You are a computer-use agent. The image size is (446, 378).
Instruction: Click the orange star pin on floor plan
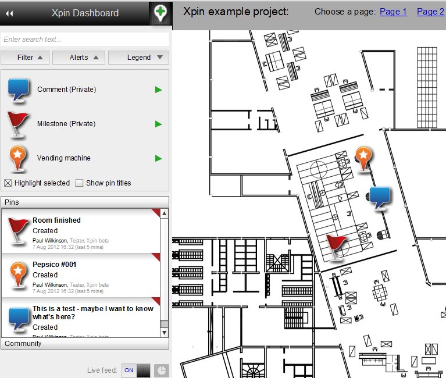coord(363,158)
